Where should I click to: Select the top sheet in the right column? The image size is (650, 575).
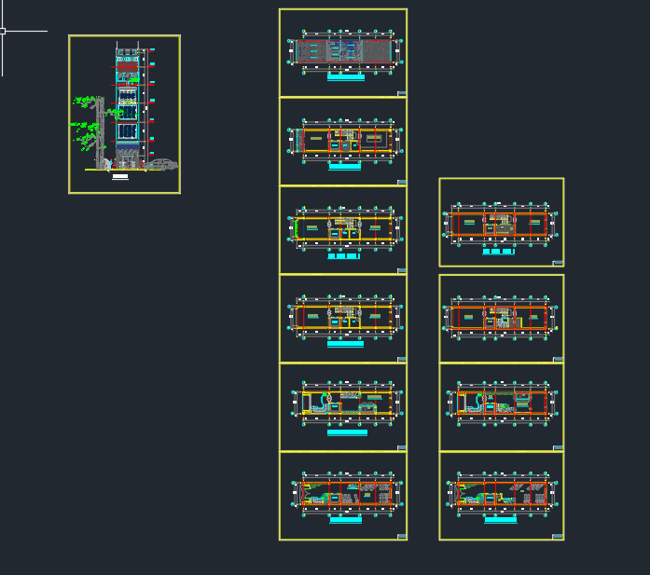(502, 223)
